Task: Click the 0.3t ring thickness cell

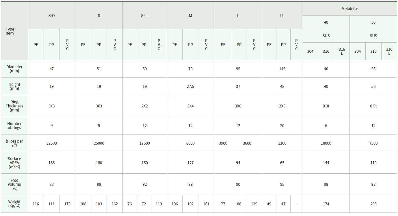Action: click(326, 106)
